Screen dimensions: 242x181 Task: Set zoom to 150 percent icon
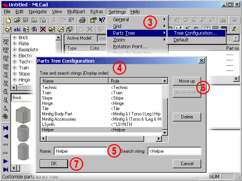coord(6,58)
